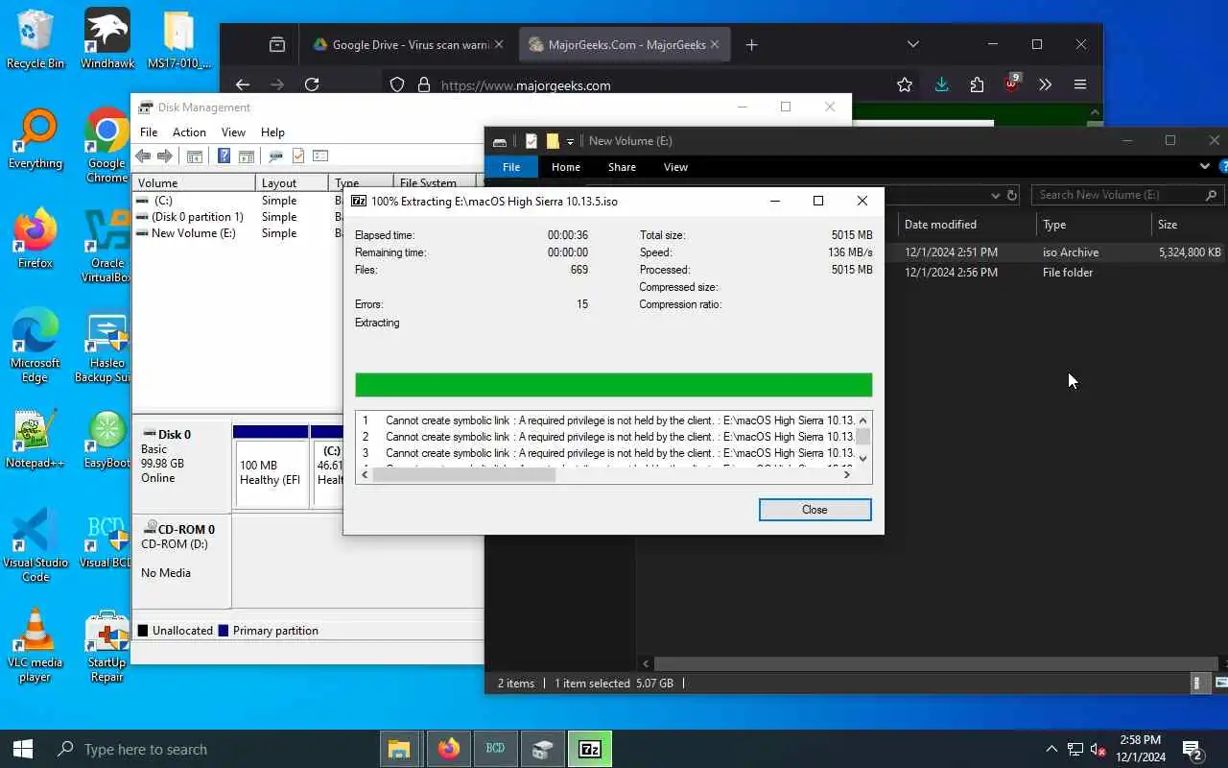Select the Everything desktop shortcut
Viewport: 1228px width, 768px height.
35,140
